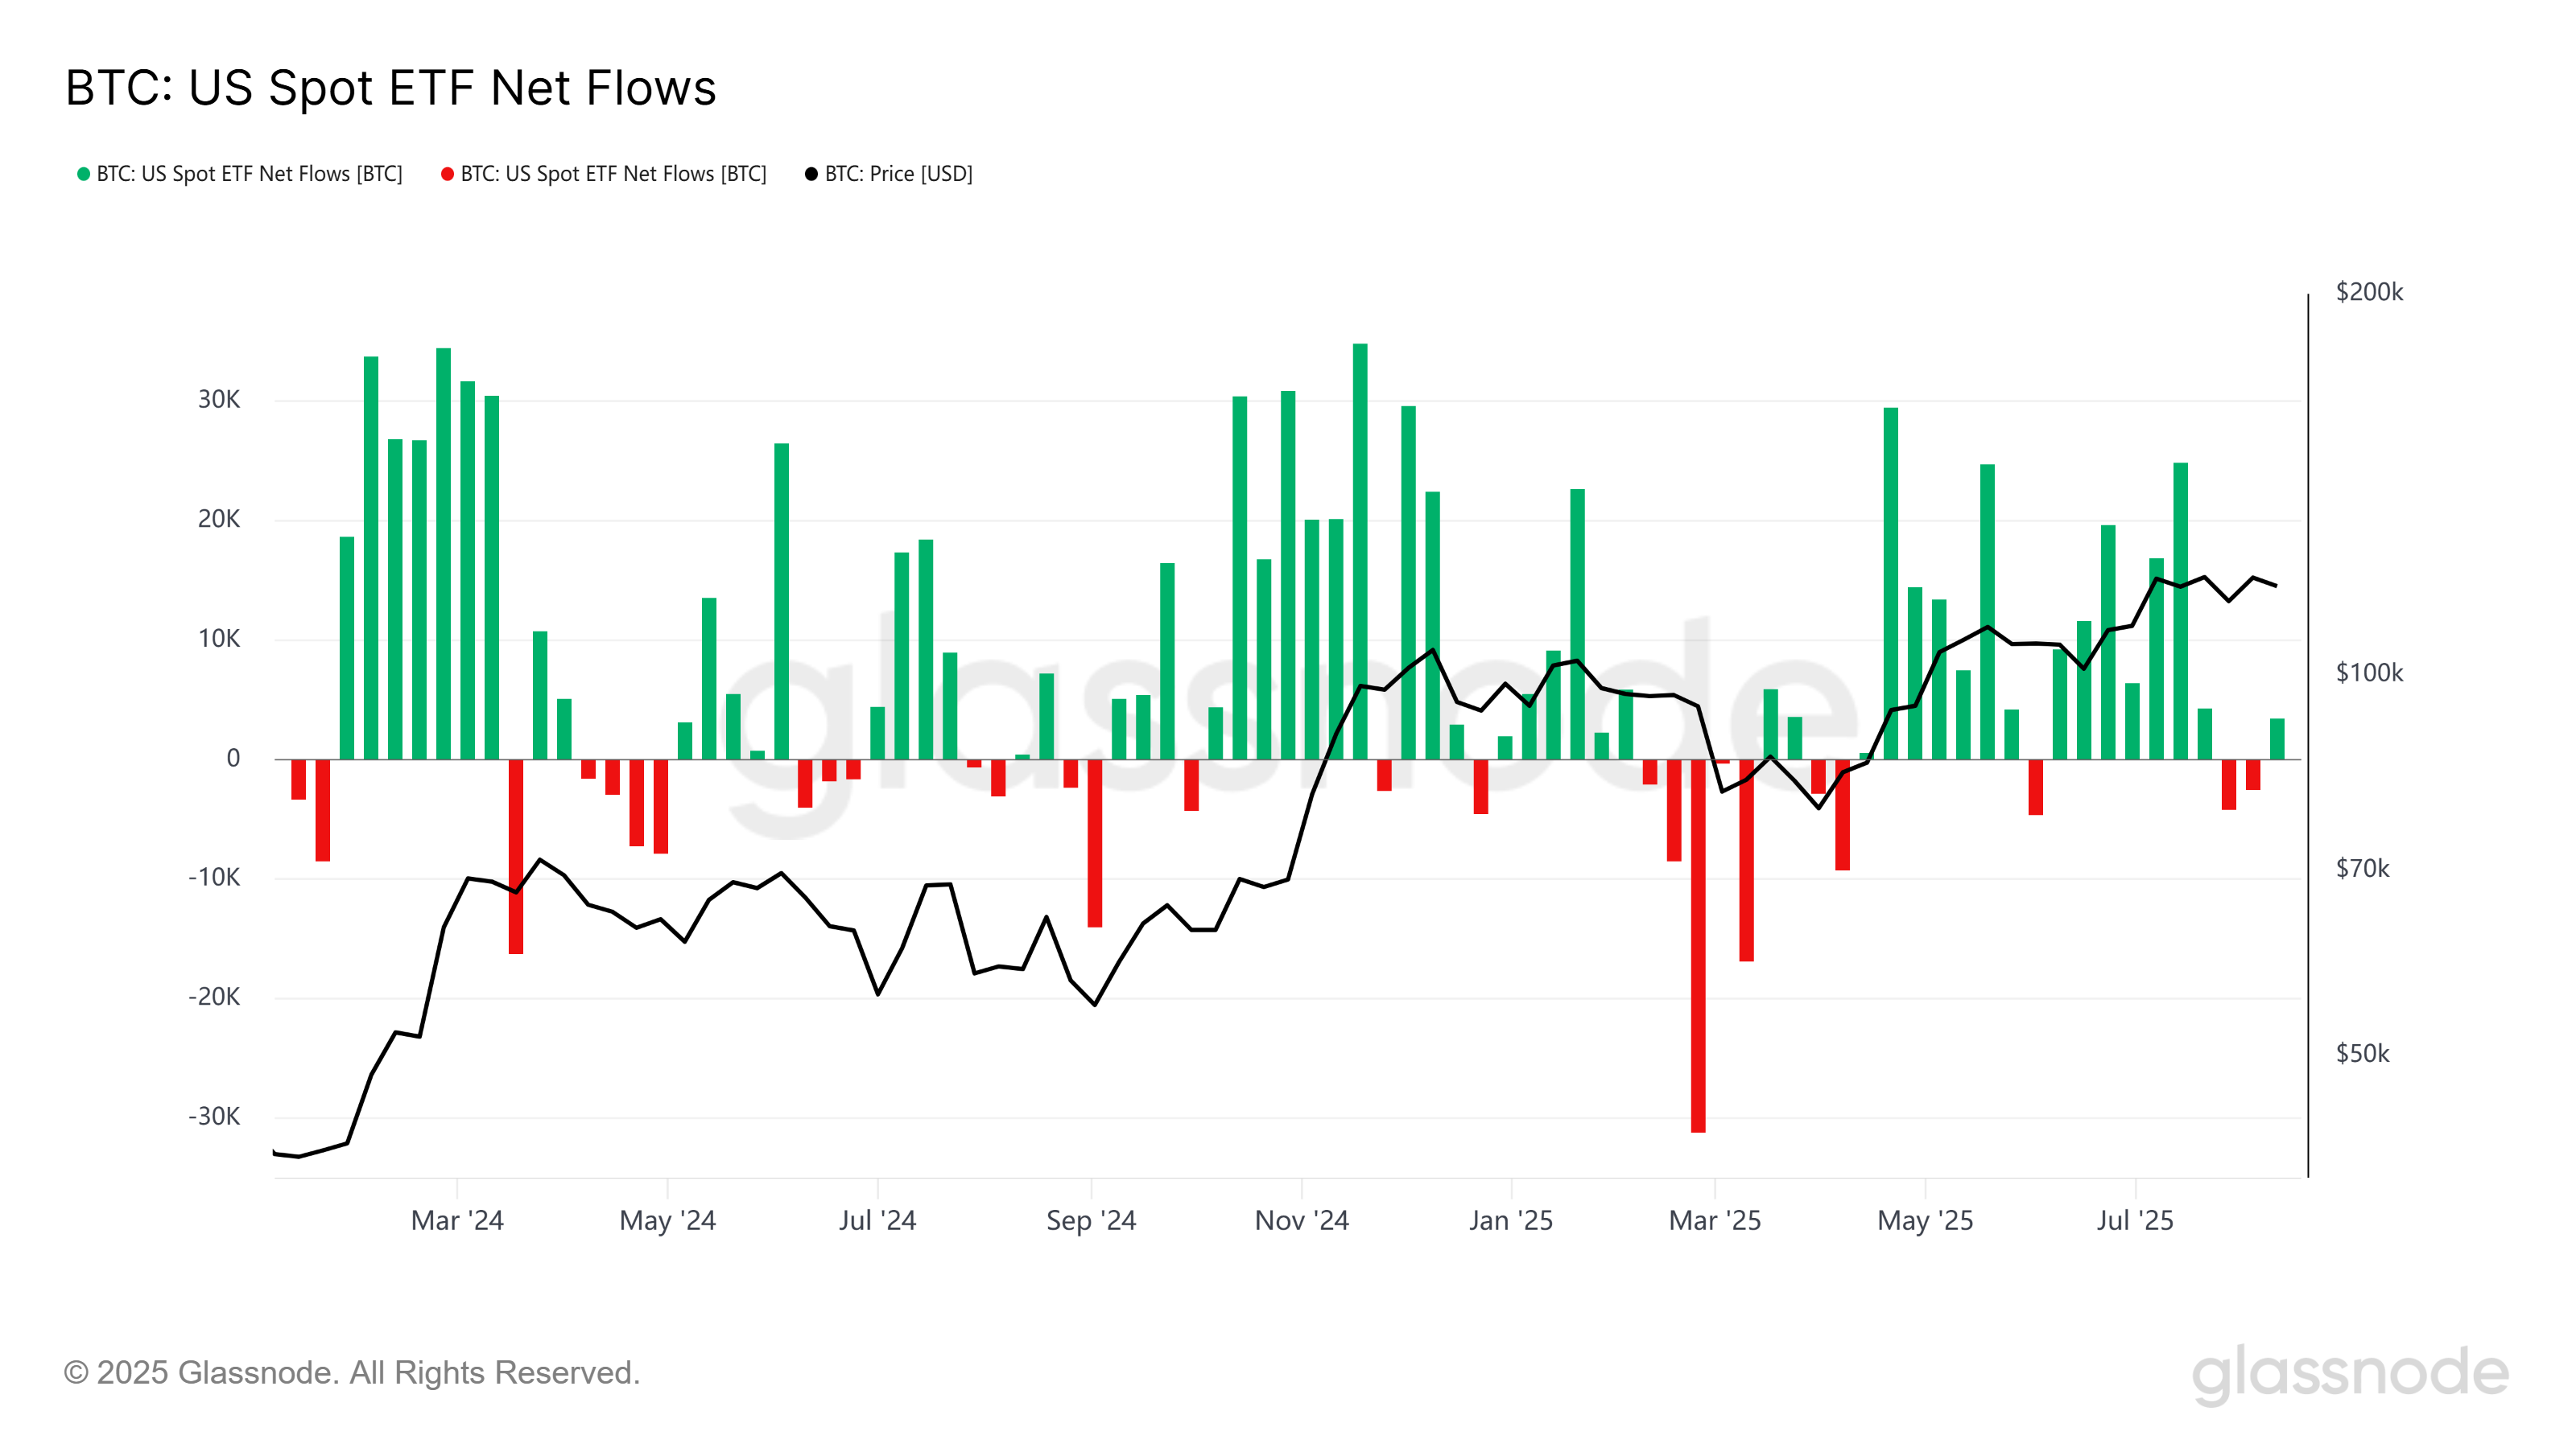The height and width of the screenshot is (1448, 2576).
Task: Click the 30K net flow axis label
Action: pos(219,400)
